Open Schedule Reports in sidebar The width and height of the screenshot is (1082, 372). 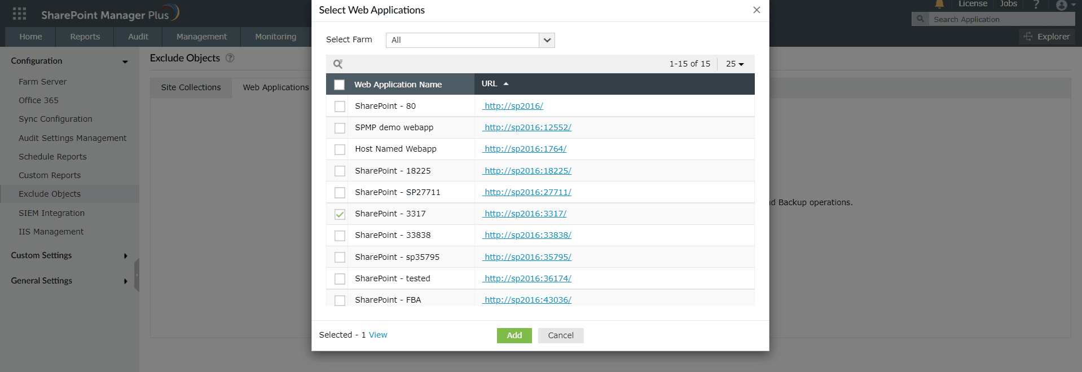pyautogui.click(x=52, y=157)
